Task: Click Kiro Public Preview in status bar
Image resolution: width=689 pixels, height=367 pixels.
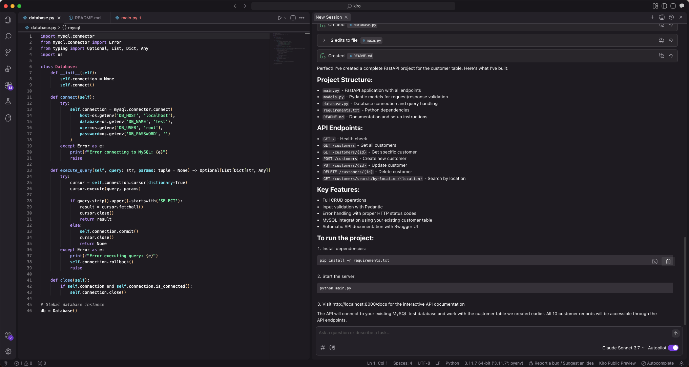Action: click(x=617, y=363)
